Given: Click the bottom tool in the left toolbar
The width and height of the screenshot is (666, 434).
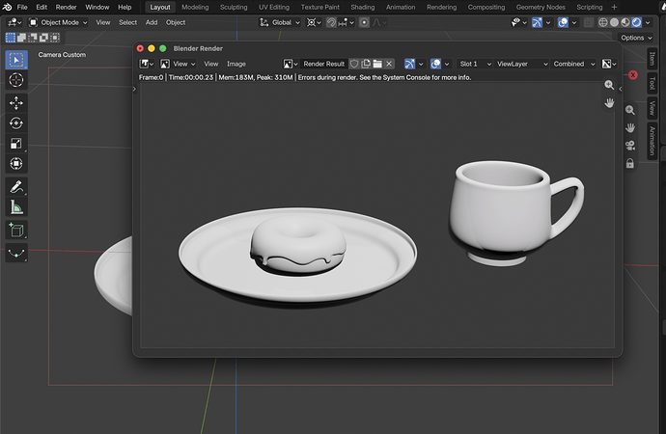Looking at the screenshot, I should tap(16, 254).
